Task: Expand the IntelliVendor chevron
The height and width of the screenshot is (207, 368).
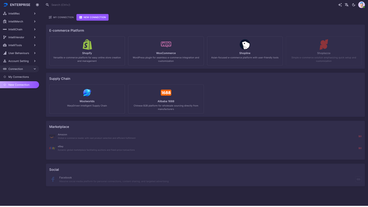Action: click(35, 37)
